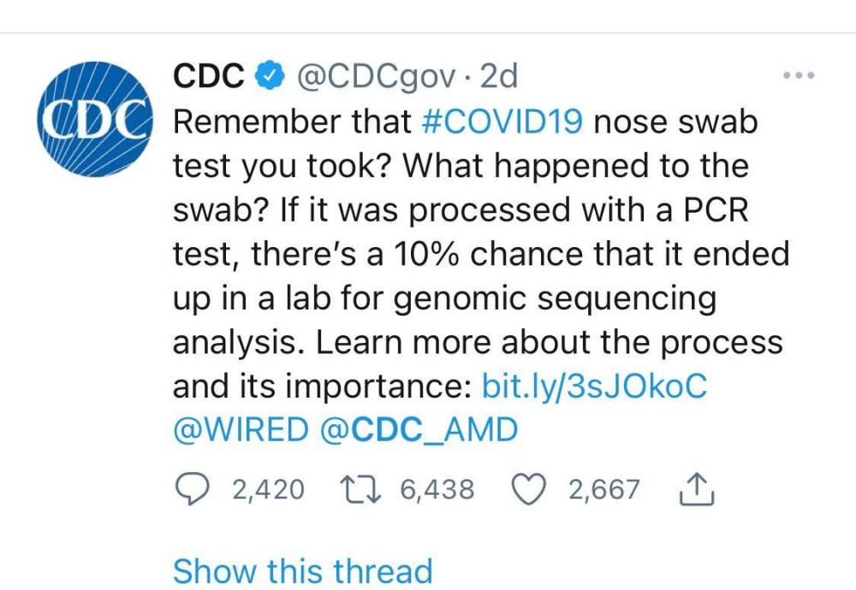Tap the share upload arrow icon
Screen dimensions: 856x590
coord(696,488)
